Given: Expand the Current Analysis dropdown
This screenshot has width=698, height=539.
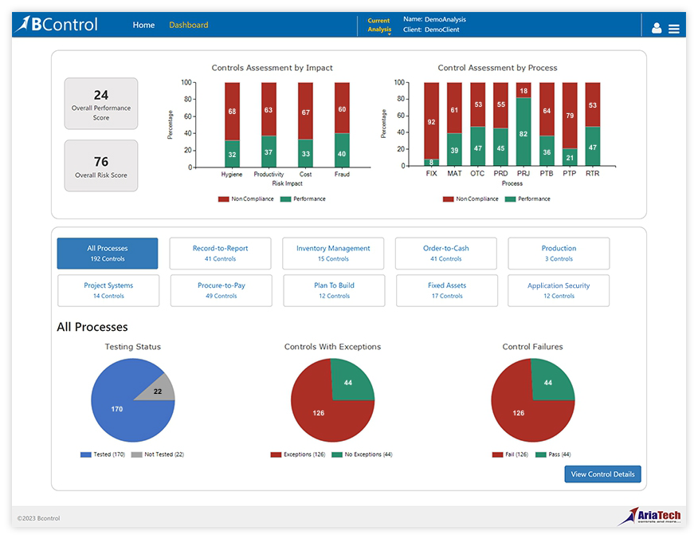Looking at the screenshot, I should point(378,26).
